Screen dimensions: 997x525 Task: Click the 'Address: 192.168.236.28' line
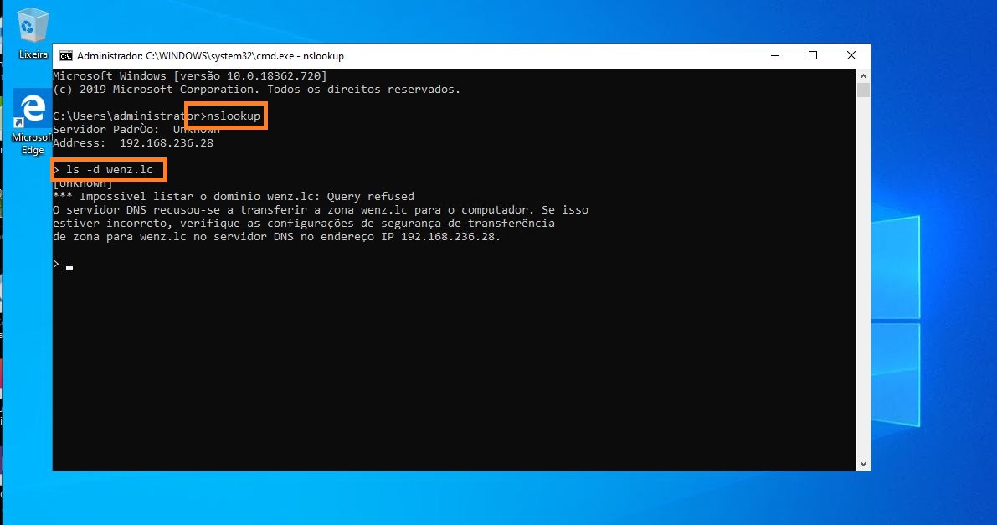(x=133, y=142)
